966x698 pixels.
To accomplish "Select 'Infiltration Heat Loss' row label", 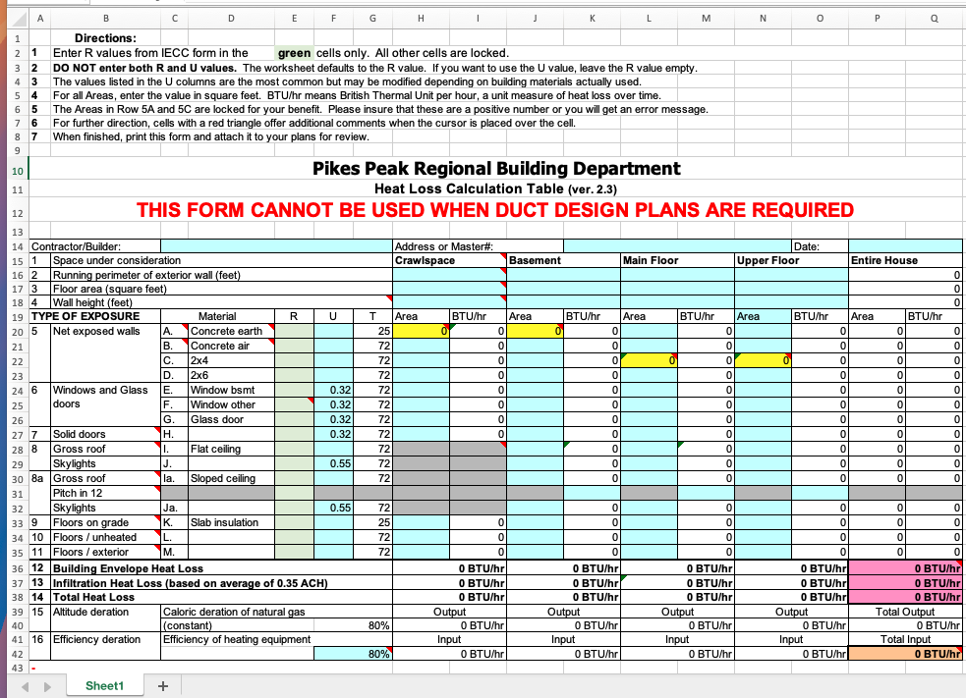I will (x=191, y=583).
